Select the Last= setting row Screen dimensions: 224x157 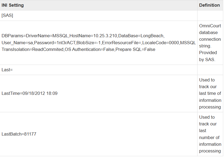7,70
